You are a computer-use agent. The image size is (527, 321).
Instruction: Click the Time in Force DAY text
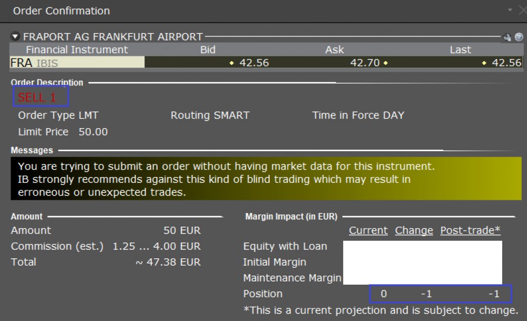point(358,115)
